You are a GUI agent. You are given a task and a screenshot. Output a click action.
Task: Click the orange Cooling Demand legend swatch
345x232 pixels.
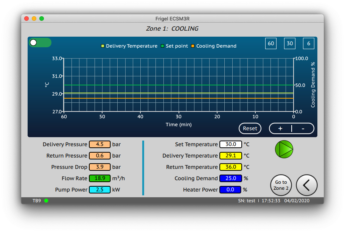[x=193, y=46]
